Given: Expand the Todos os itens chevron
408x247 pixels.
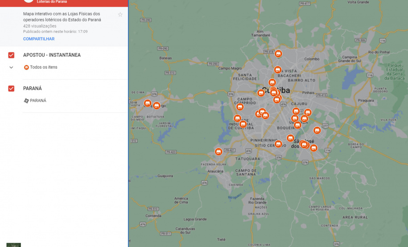Looking at the screenshot, I should pyautogui.click(x=12, y=68).
